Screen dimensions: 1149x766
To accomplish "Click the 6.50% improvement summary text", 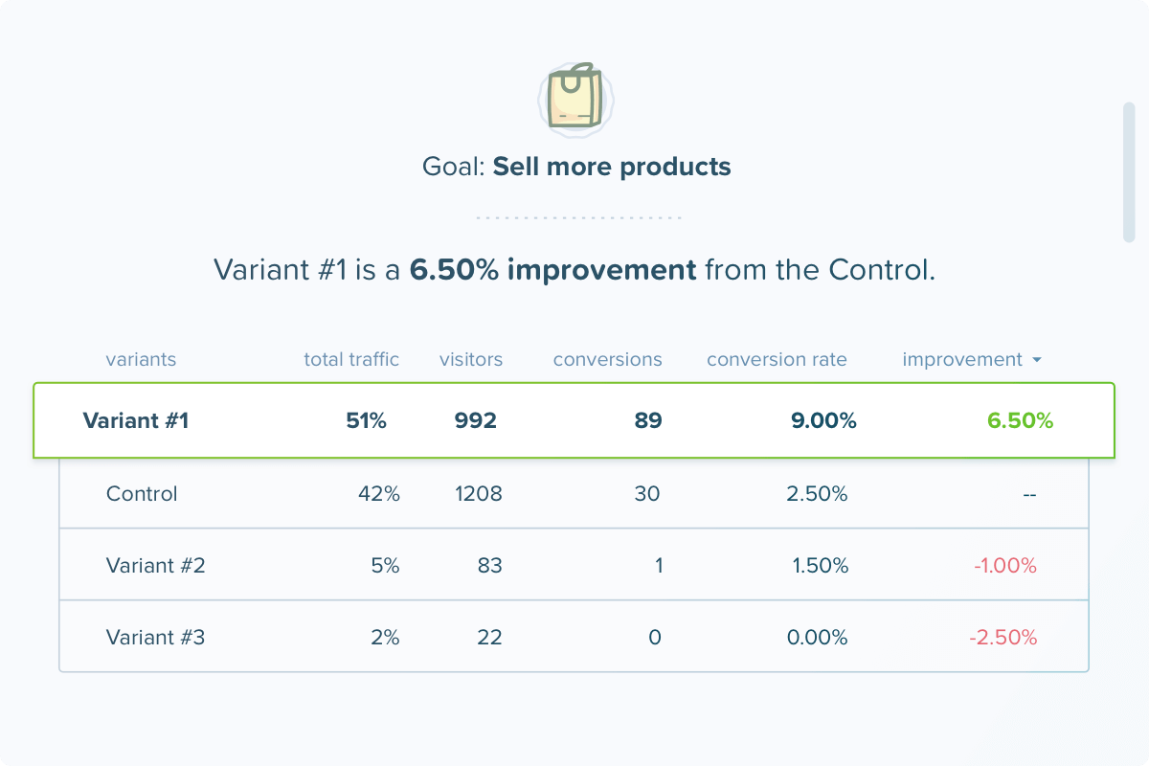I will point(552,270).
